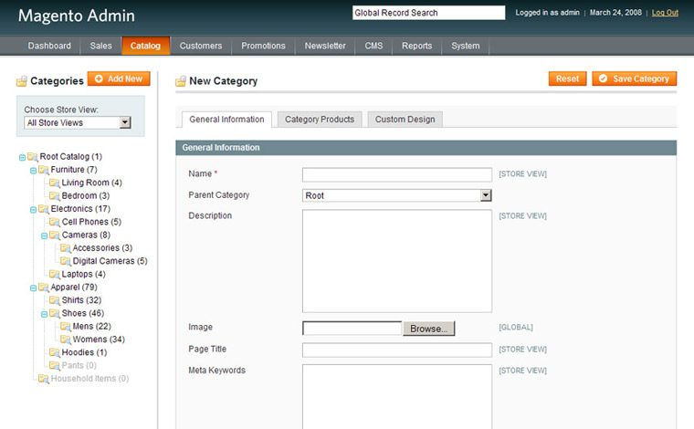The height and width of the screenshot is (429, 694).
Task: Click the Digital Cameras folder icon
Action: [66, 261]
